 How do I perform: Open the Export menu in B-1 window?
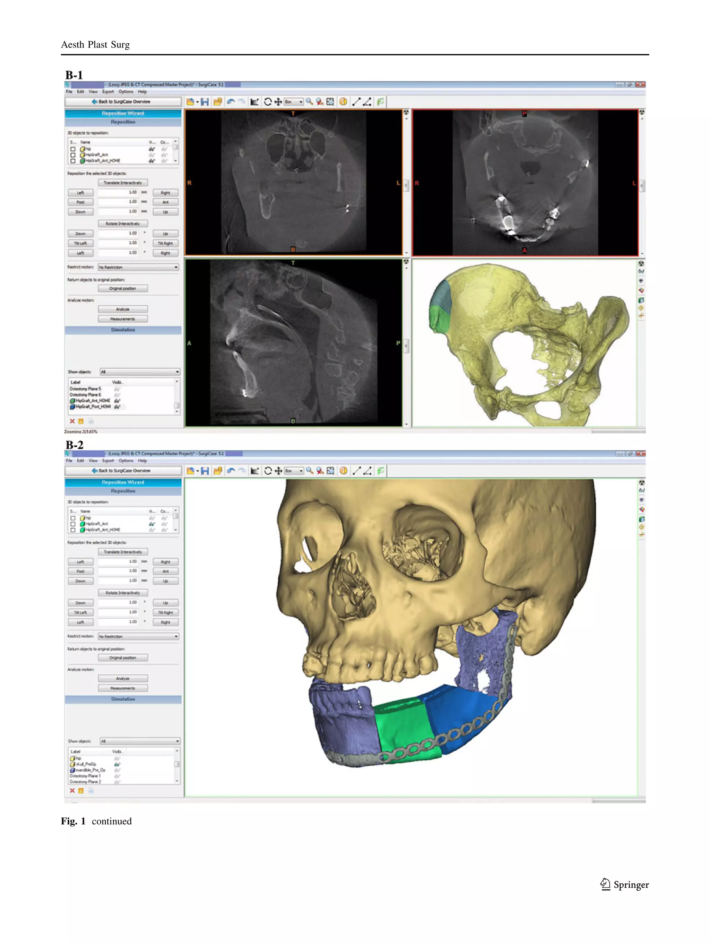coord(108,91)
